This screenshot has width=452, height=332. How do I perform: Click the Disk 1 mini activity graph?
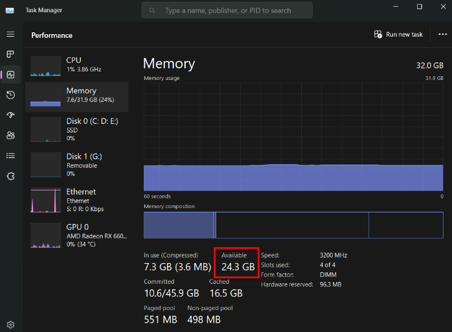46,164
